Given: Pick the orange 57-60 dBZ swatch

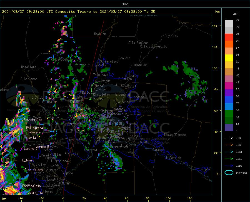Looking at the screenshot, I should tap(229, 44).
